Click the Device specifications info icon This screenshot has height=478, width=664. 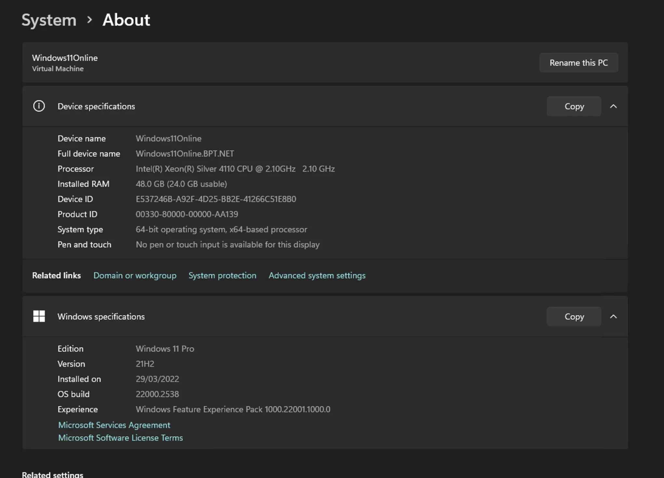(x=39, y=106)
